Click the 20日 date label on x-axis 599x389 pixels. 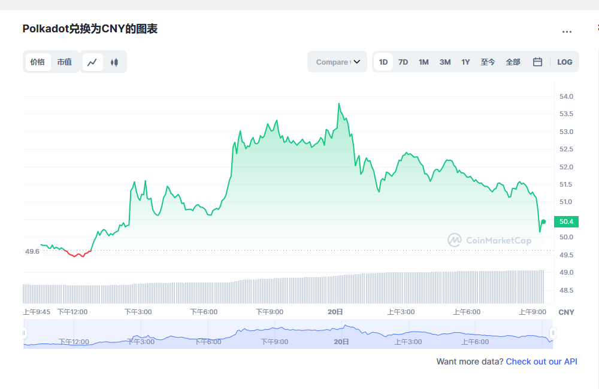coord(335,312)
